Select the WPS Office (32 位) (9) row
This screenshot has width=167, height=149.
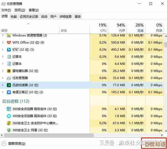82,43
